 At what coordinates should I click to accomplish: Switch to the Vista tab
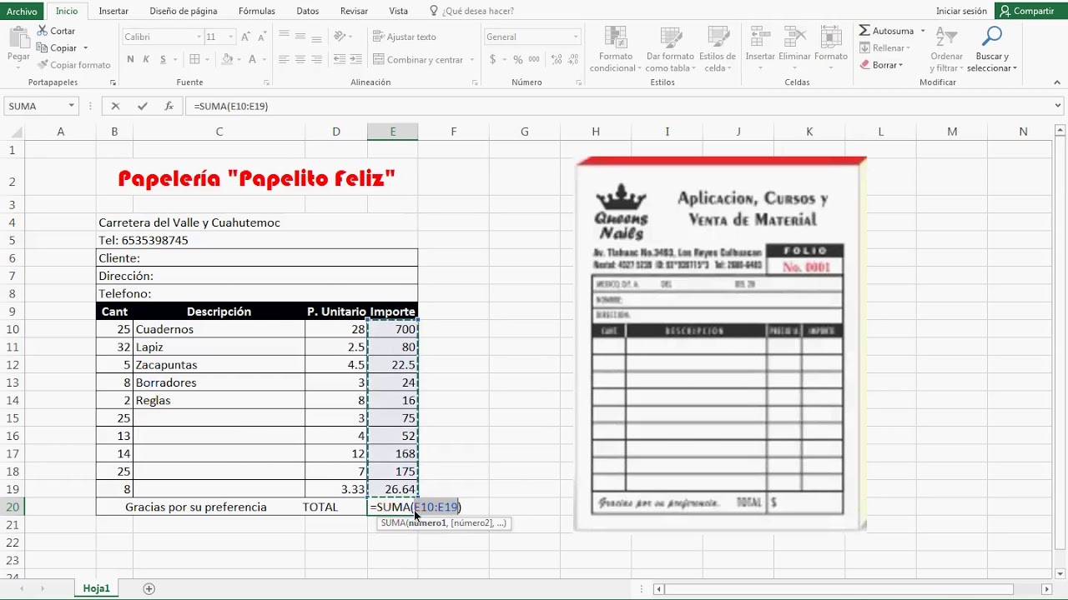point(399,11)
